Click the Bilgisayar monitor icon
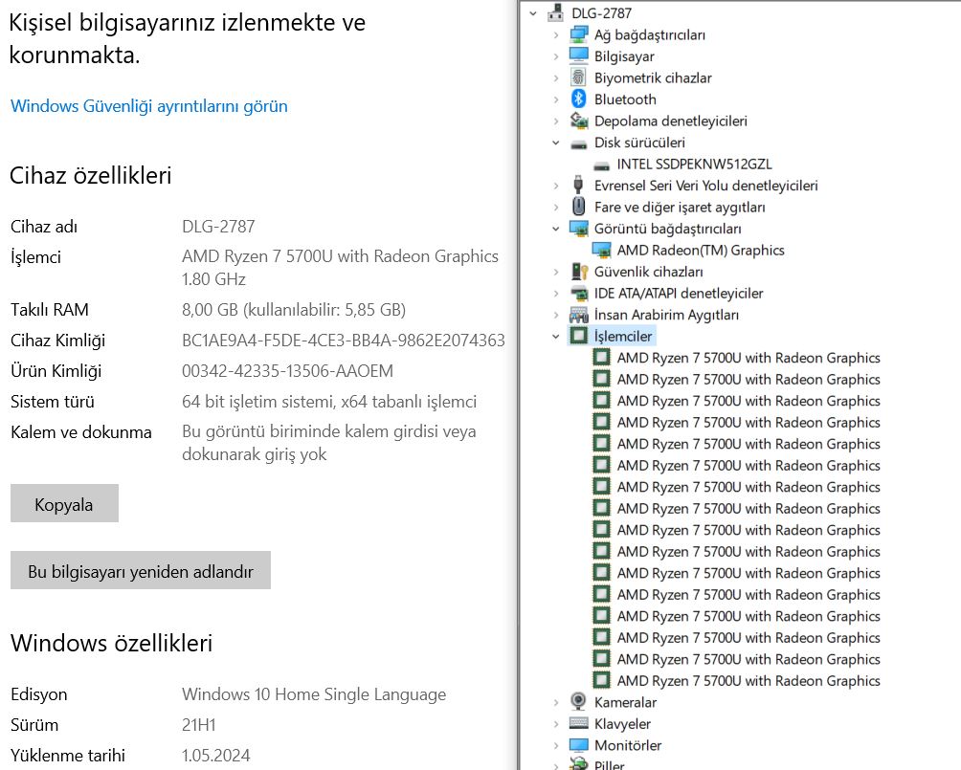Viewport: 961px width, 770px height. [578, 56]
